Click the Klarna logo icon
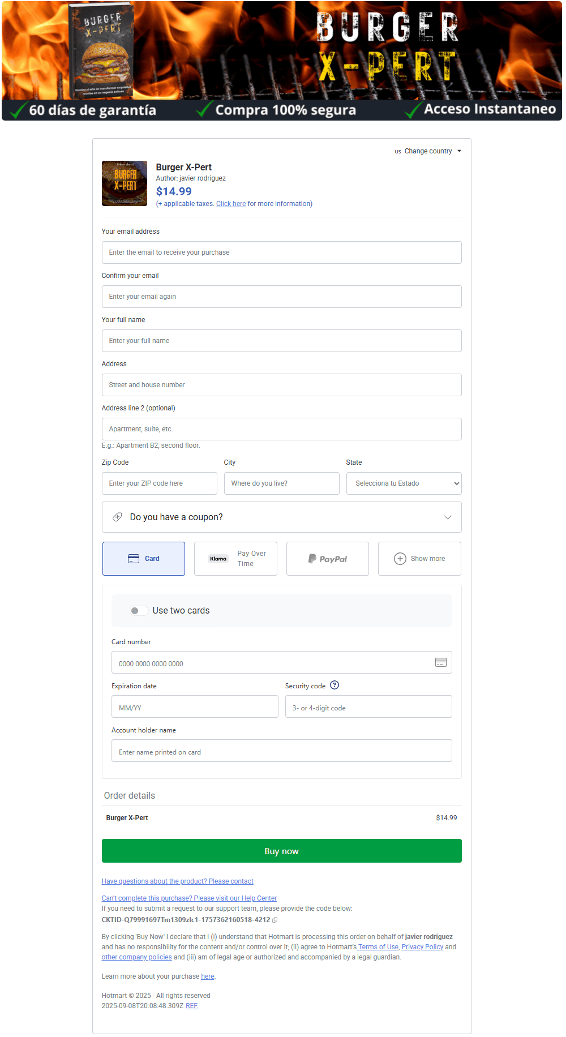This screenshot has width=566, height=1037. 218,559
